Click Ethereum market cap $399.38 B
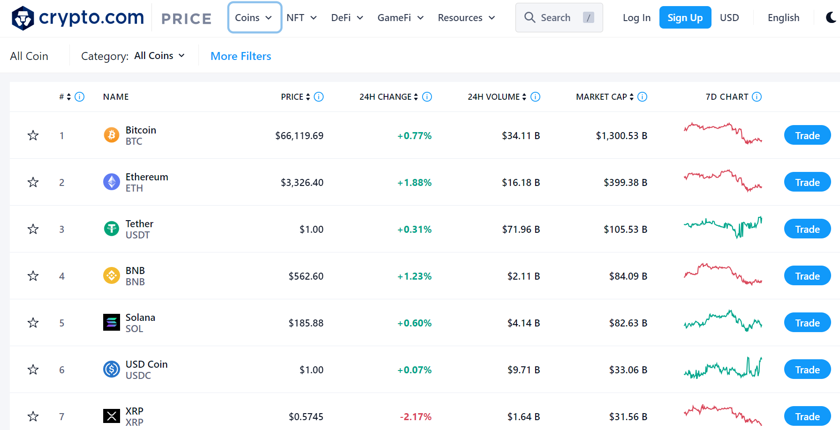 click(625, 182)
